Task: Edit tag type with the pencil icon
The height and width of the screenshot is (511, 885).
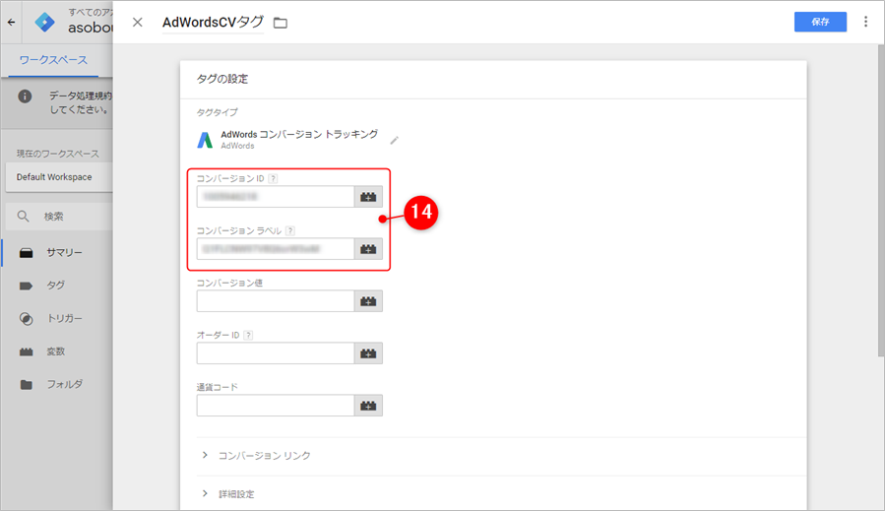Action: (x=395, y=140)
